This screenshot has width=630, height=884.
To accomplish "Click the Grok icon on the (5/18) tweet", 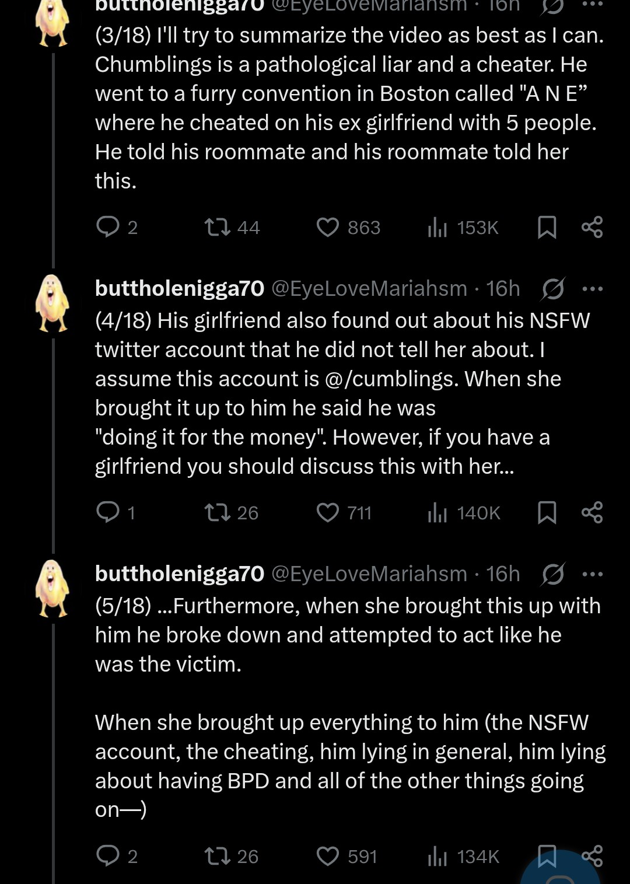I will 553,574.
